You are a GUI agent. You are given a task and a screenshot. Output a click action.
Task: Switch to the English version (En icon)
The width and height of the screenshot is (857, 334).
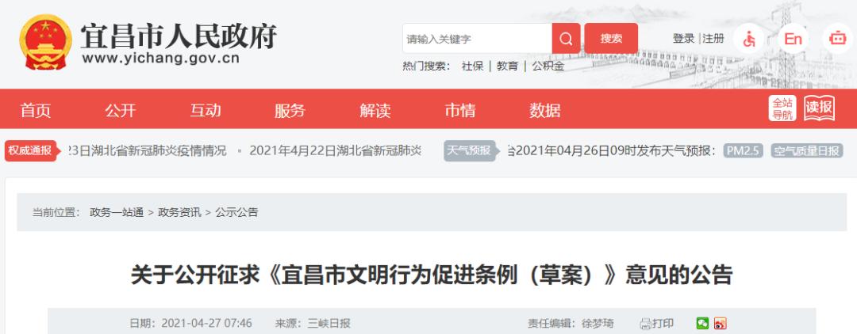[792, 39]
